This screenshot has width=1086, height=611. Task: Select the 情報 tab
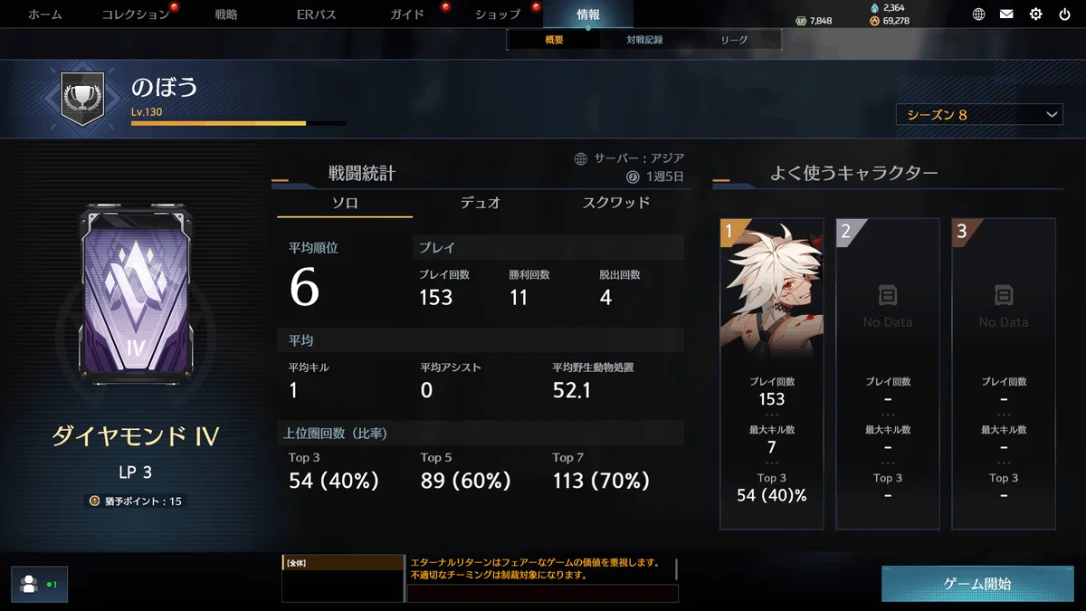[588, 14]
